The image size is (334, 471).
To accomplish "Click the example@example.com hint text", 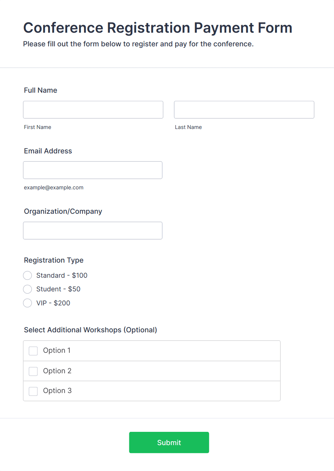I will (54, 188).
